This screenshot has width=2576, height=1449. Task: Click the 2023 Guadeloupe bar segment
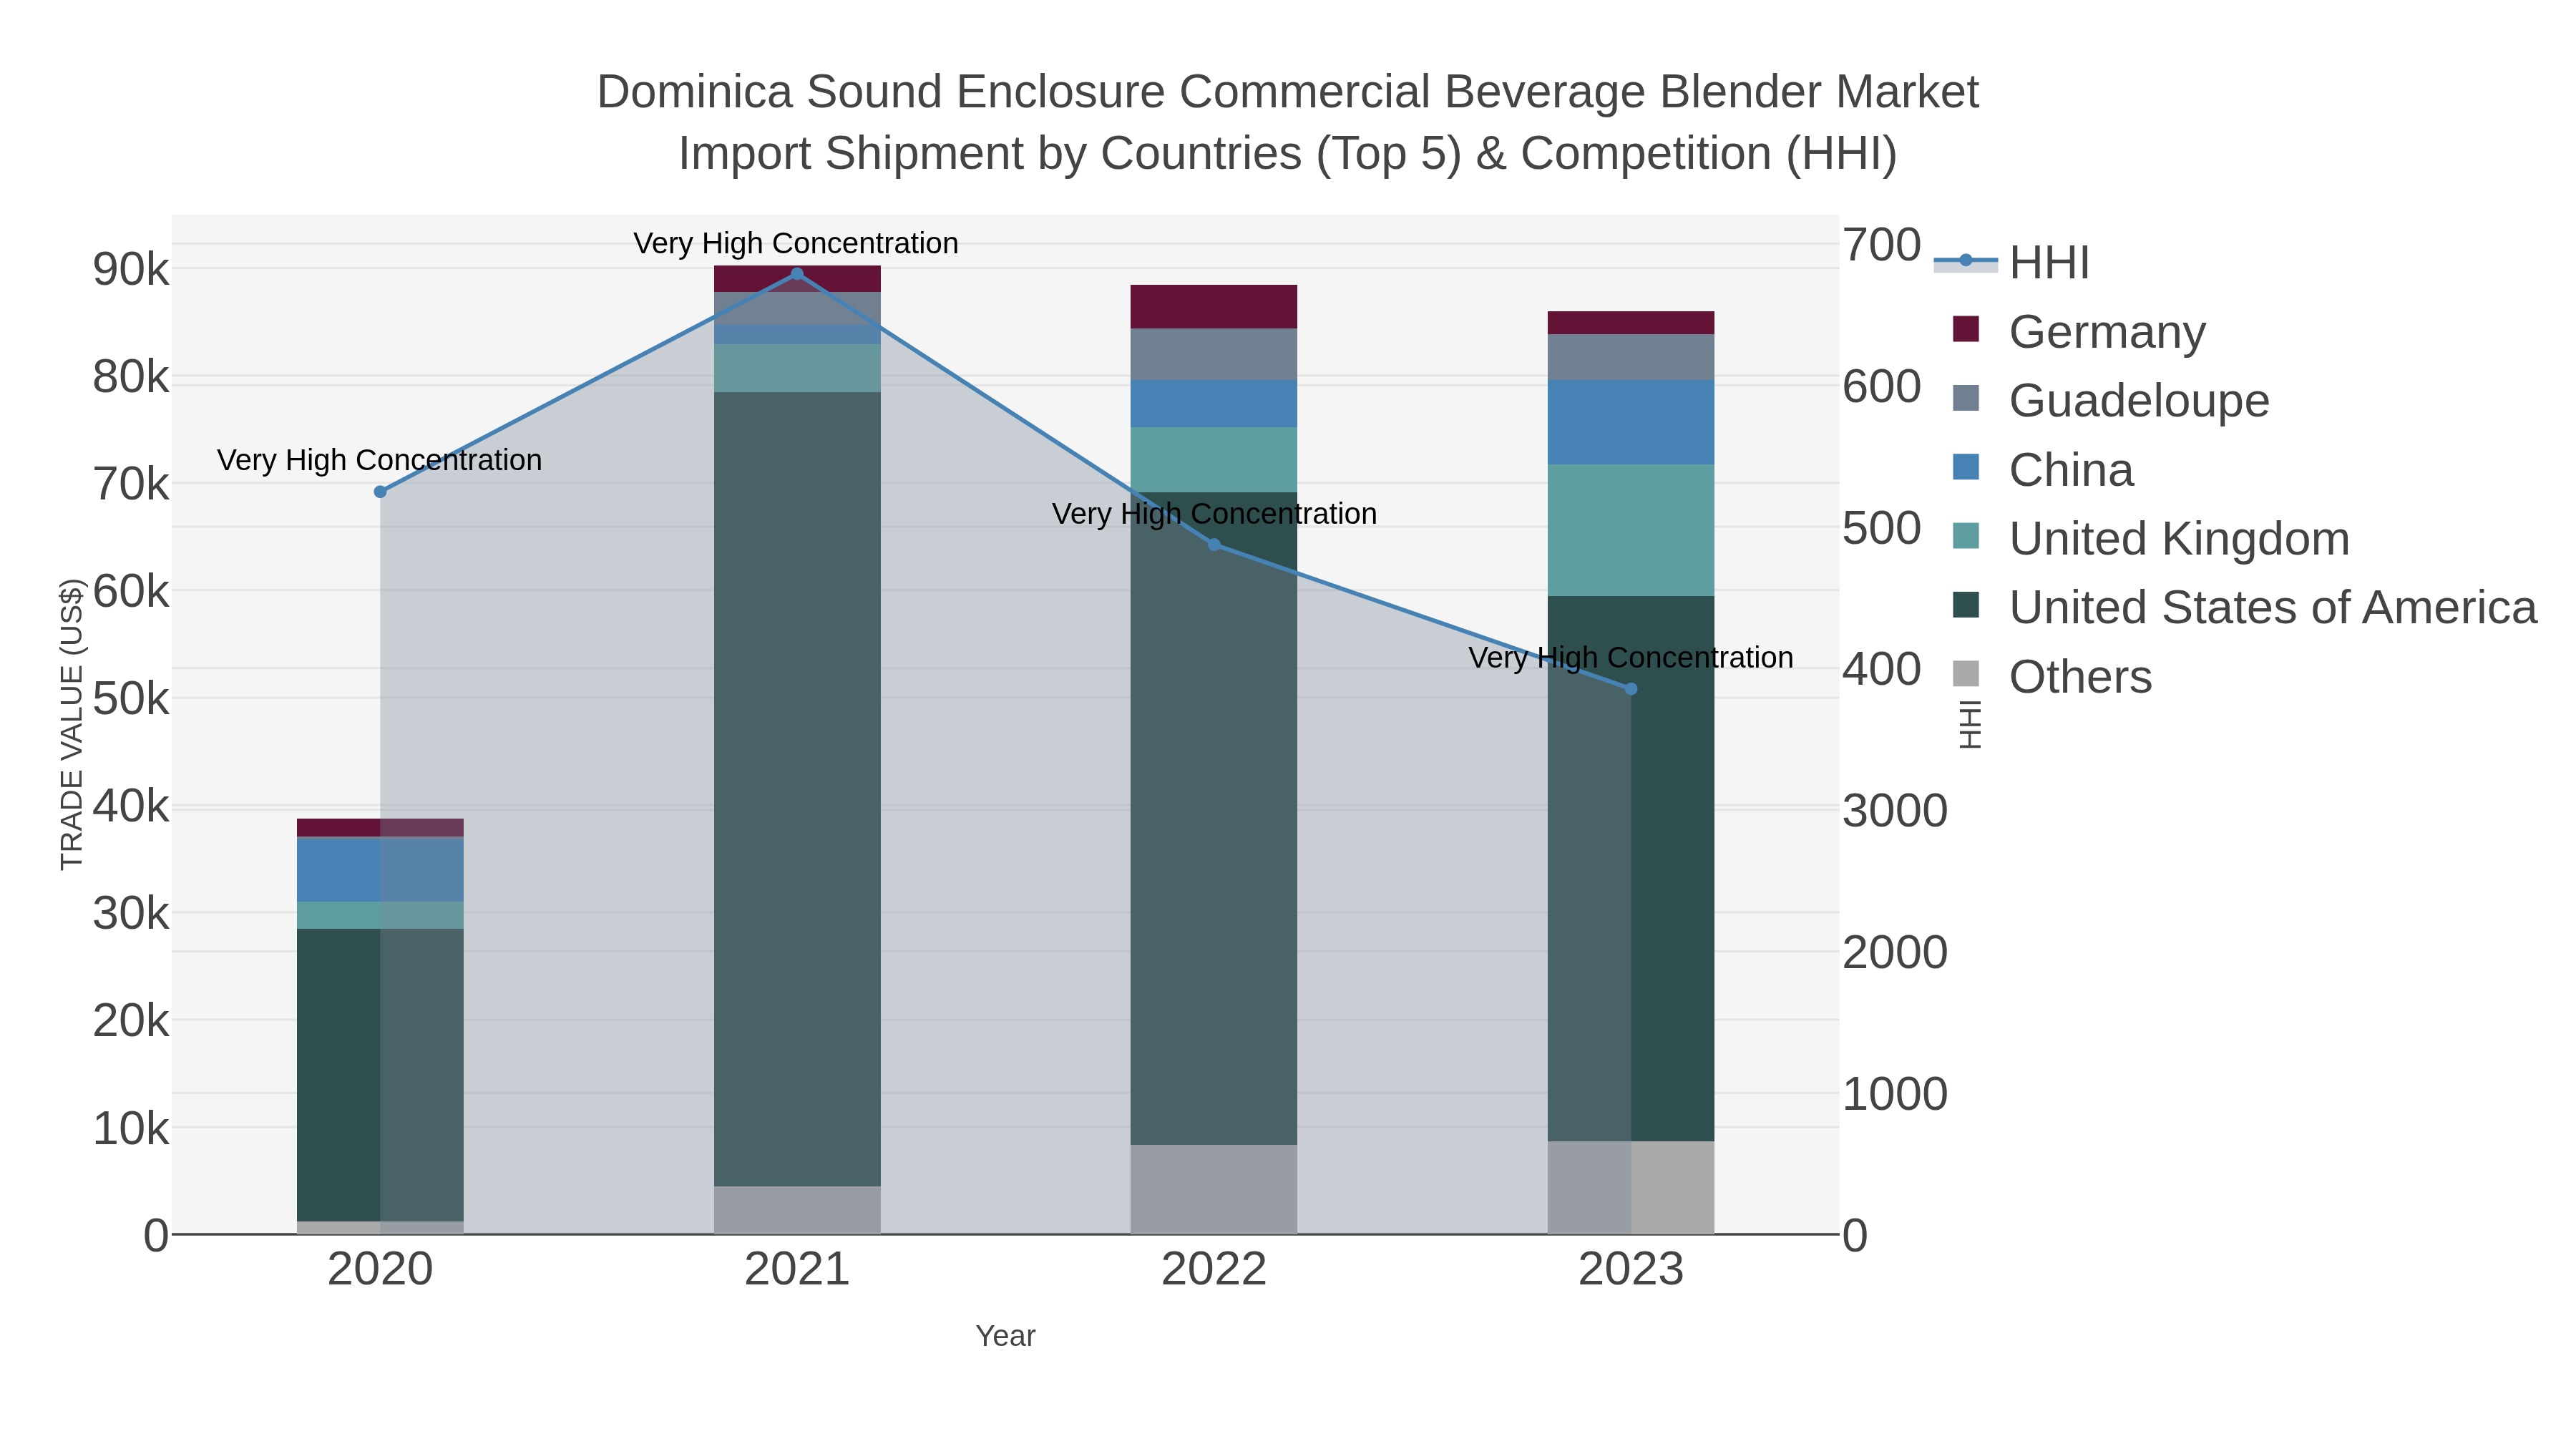[x=1631, y=358]
